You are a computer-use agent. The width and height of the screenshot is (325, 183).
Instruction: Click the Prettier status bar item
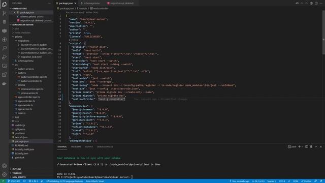pos(306,181)
